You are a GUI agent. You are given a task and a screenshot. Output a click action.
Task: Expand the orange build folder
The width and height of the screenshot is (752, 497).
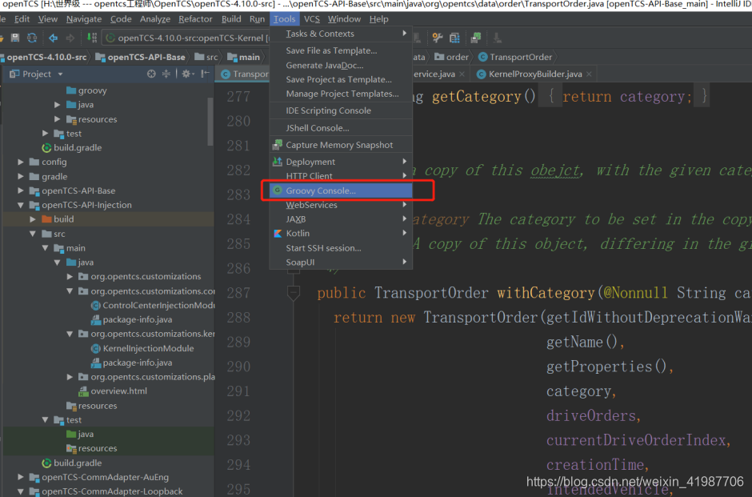[x=33, y=219]
